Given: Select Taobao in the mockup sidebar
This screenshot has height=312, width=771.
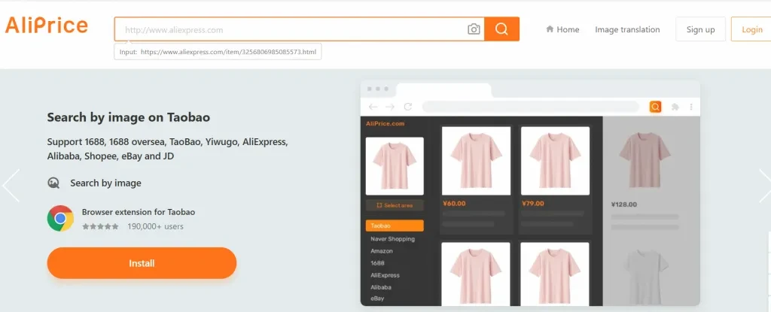Looking at the screenshot, I should coord(395,226).
